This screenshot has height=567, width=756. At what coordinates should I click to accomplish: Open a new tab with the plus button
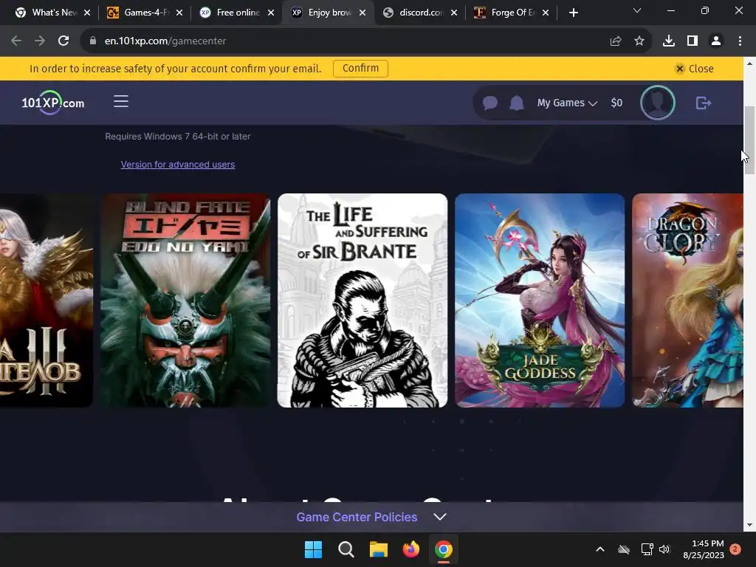click(573, 13)
